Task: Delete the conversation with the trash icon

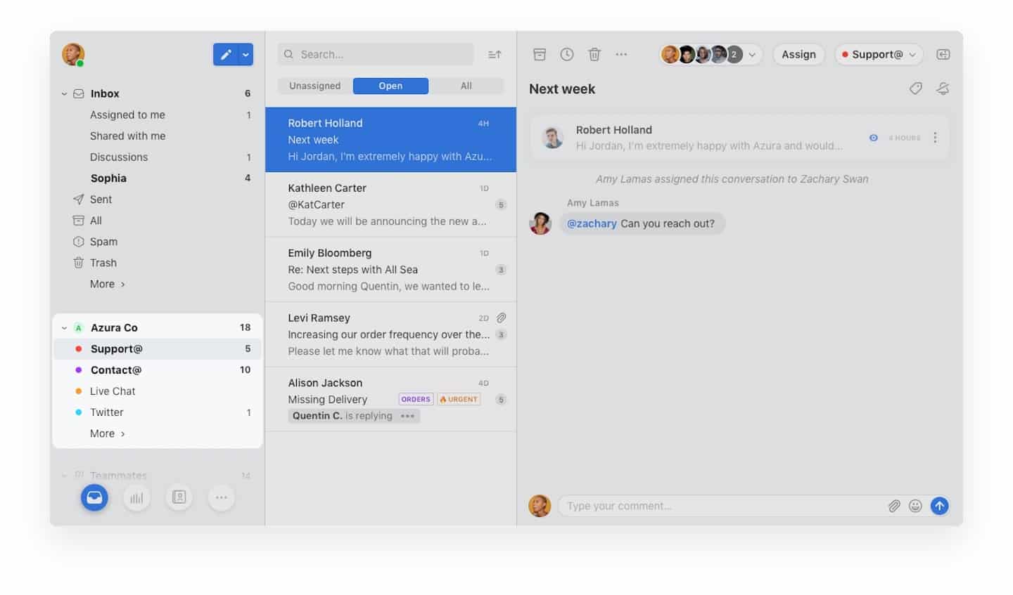Action: click(594, 54)
